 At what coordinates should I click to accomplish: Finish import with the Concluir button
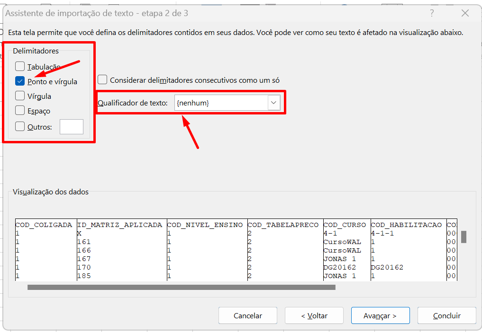[x=446, y=315]
